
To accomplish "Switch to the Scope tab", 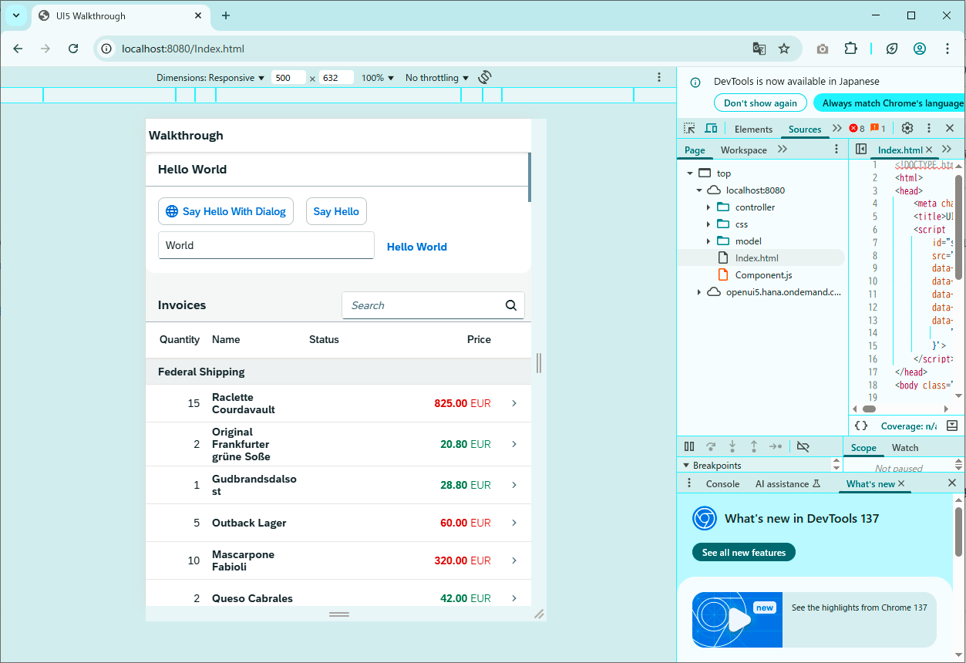I will pyautogui.click(x=863, y=447).
